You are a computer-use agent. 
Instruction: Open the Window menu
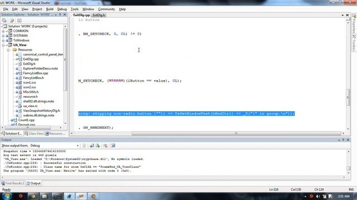pyautogui.click(x=88, y=9)
